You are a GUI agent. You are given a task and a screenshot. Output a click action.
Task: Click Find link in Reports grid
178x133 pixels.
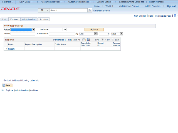tap(69, 40)
